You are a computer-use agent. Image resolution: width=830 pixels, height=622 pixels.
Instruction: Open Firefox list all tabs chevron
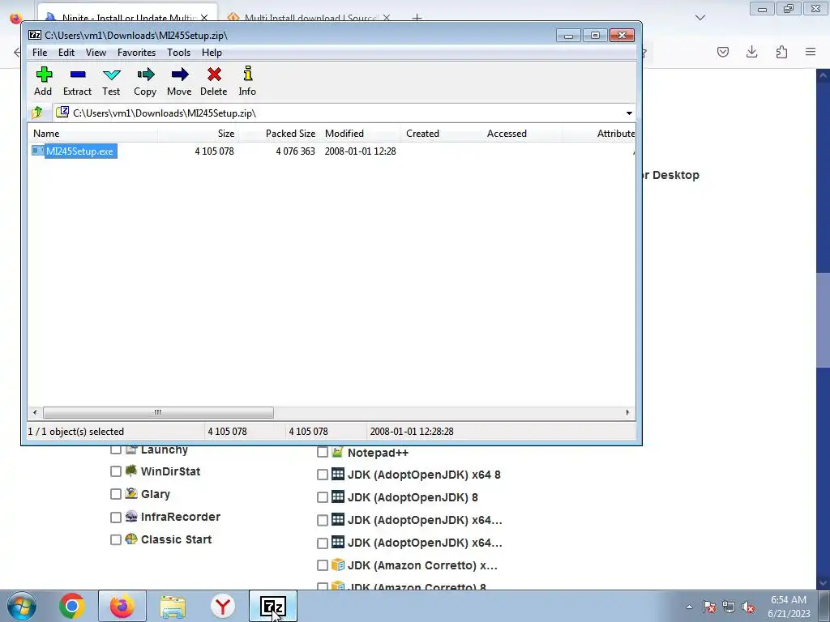700,18
